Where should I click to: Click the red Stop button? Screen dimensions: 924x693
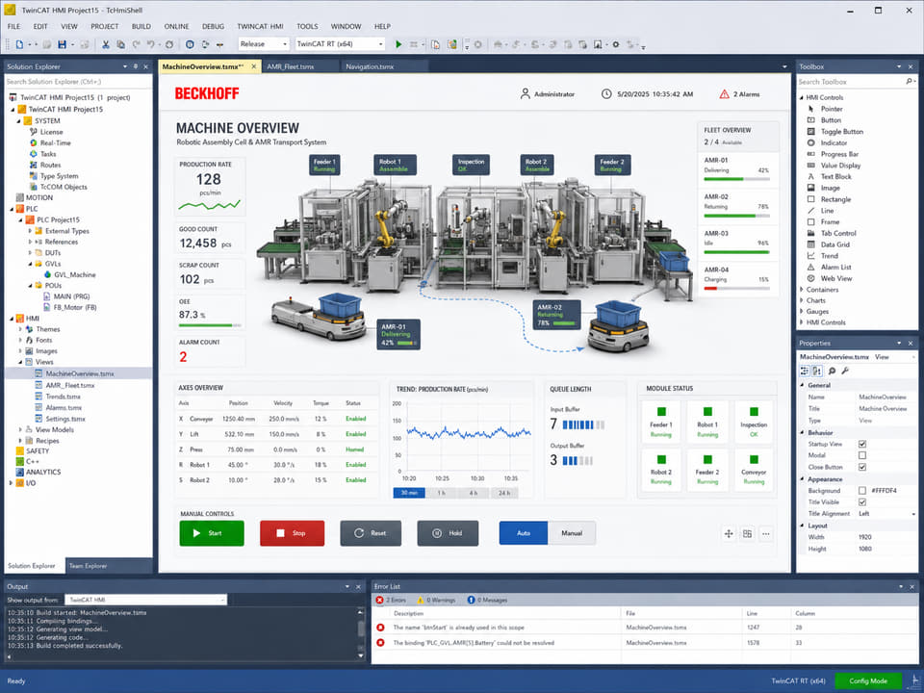pos(293,533)
